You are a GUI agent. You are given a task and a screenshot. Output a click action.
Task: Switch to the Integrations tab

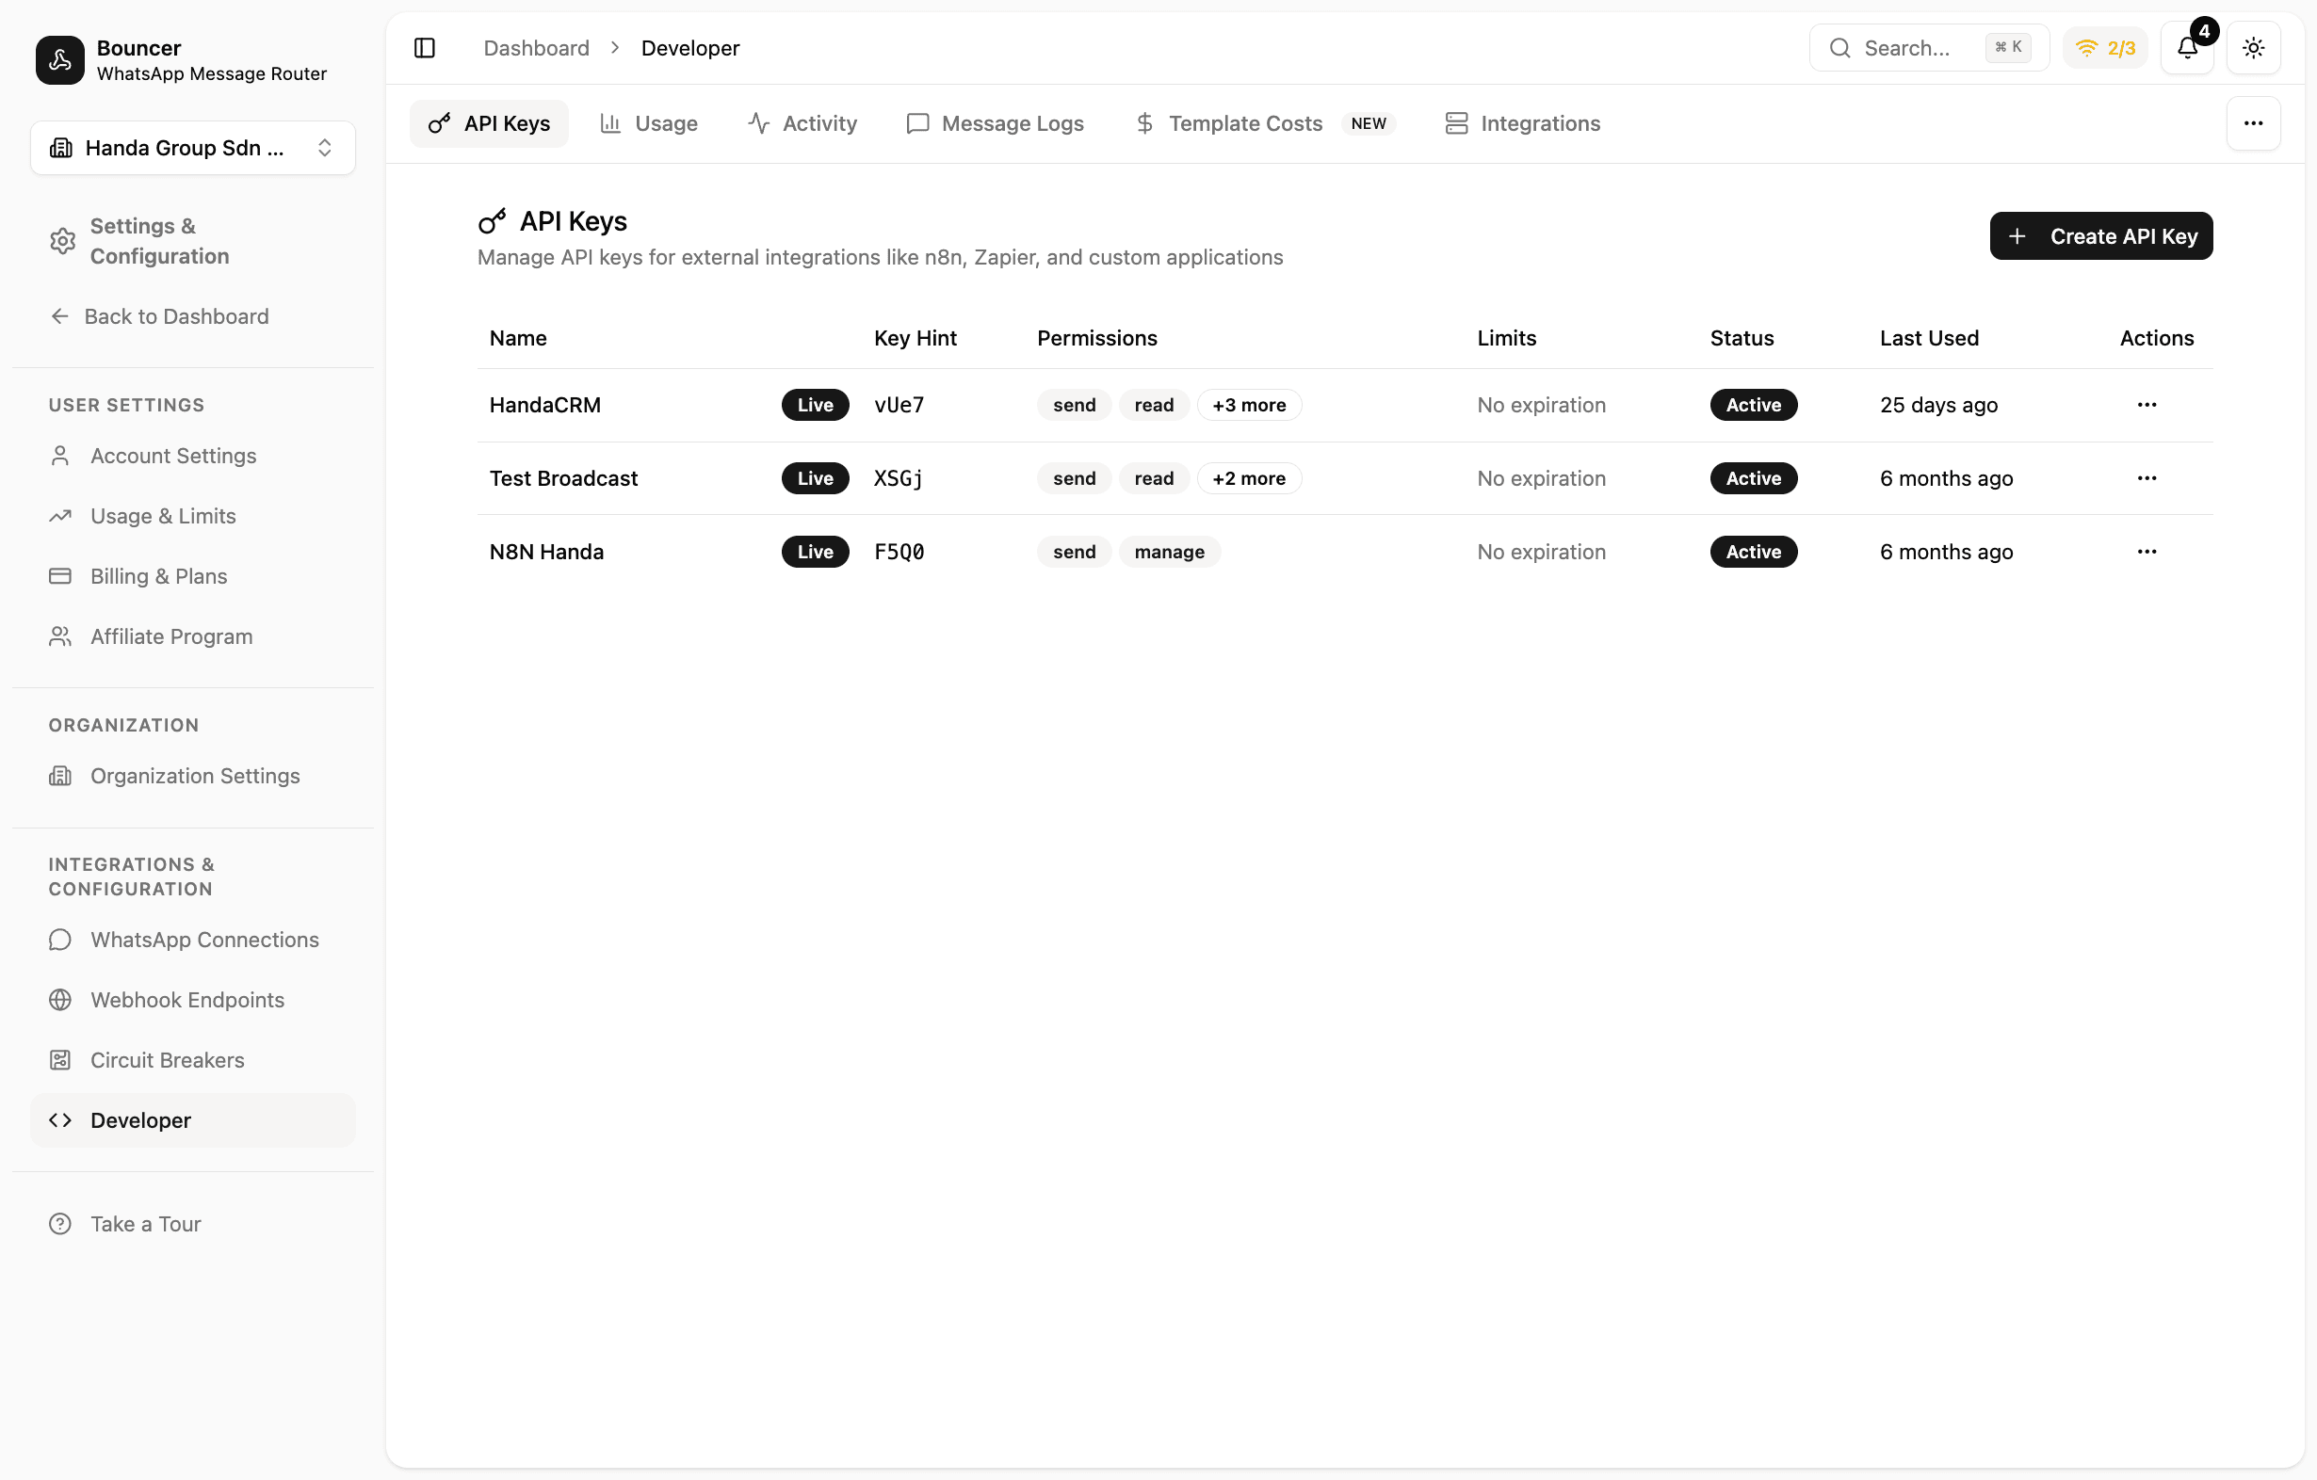(1522, 123)
